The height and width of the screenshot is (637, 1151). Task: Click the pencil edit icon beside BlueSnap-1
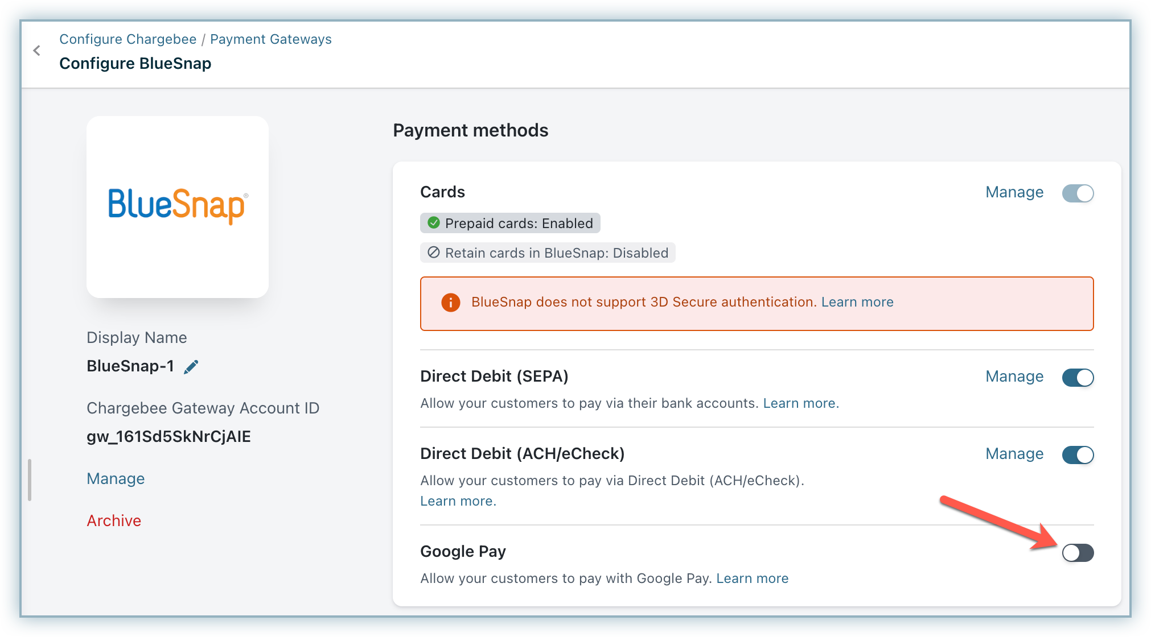191,367
